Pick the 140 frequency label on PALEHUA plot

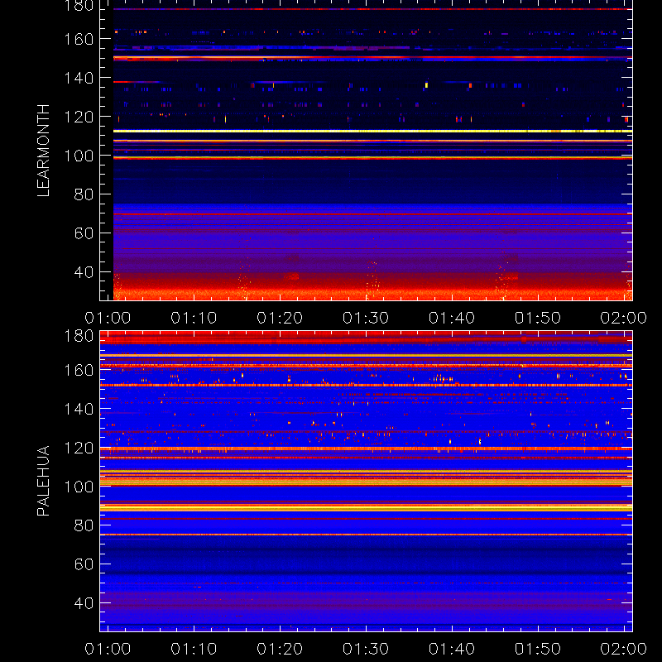coord(79,409)
